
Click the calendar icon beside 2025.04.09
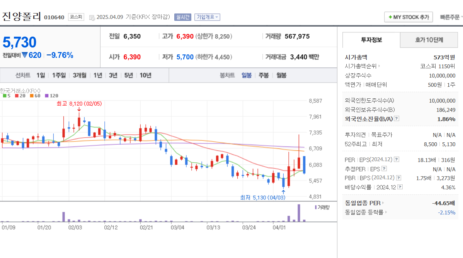pyautogui.click(x=92, y=17)
